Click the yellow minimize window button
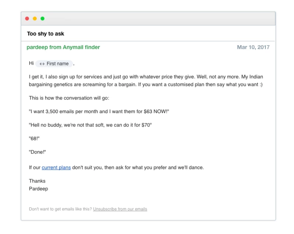Viewport: 294px width, 234px height. 35,19
